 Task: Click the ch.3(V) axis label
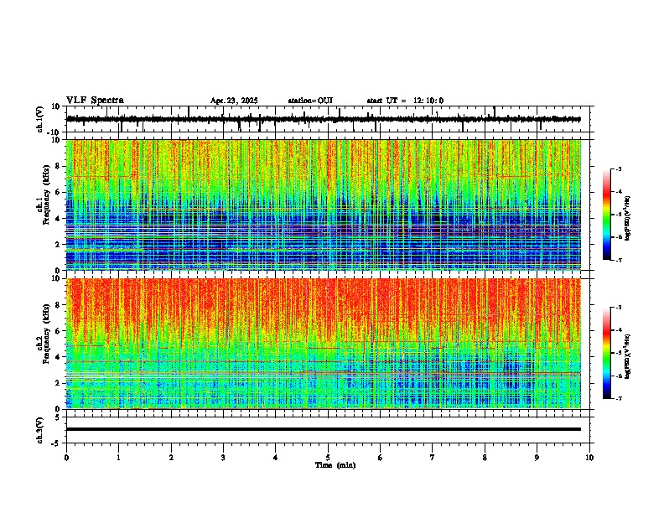(x=40, y=430)
